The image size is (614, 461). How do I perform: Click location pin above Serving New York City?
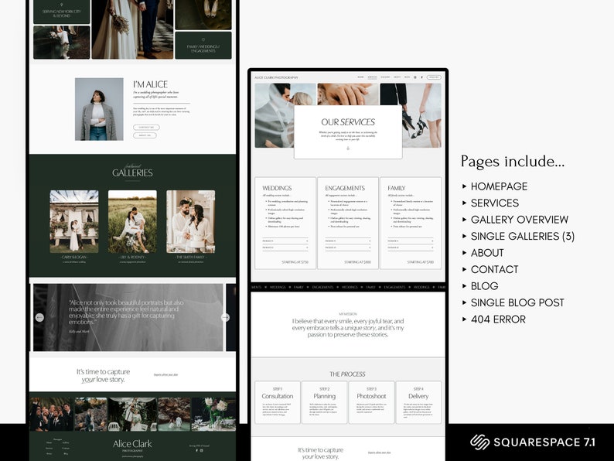coord(62,5)
